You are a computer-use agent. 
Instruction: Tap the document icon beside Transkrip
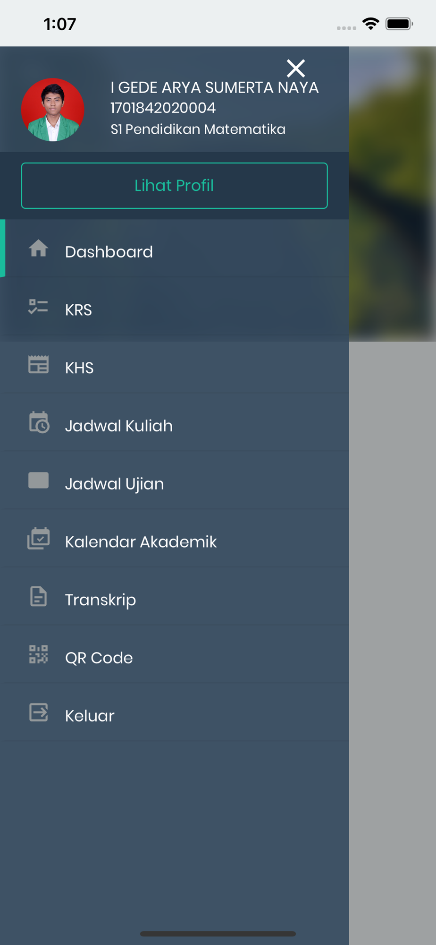pos(38,596)
